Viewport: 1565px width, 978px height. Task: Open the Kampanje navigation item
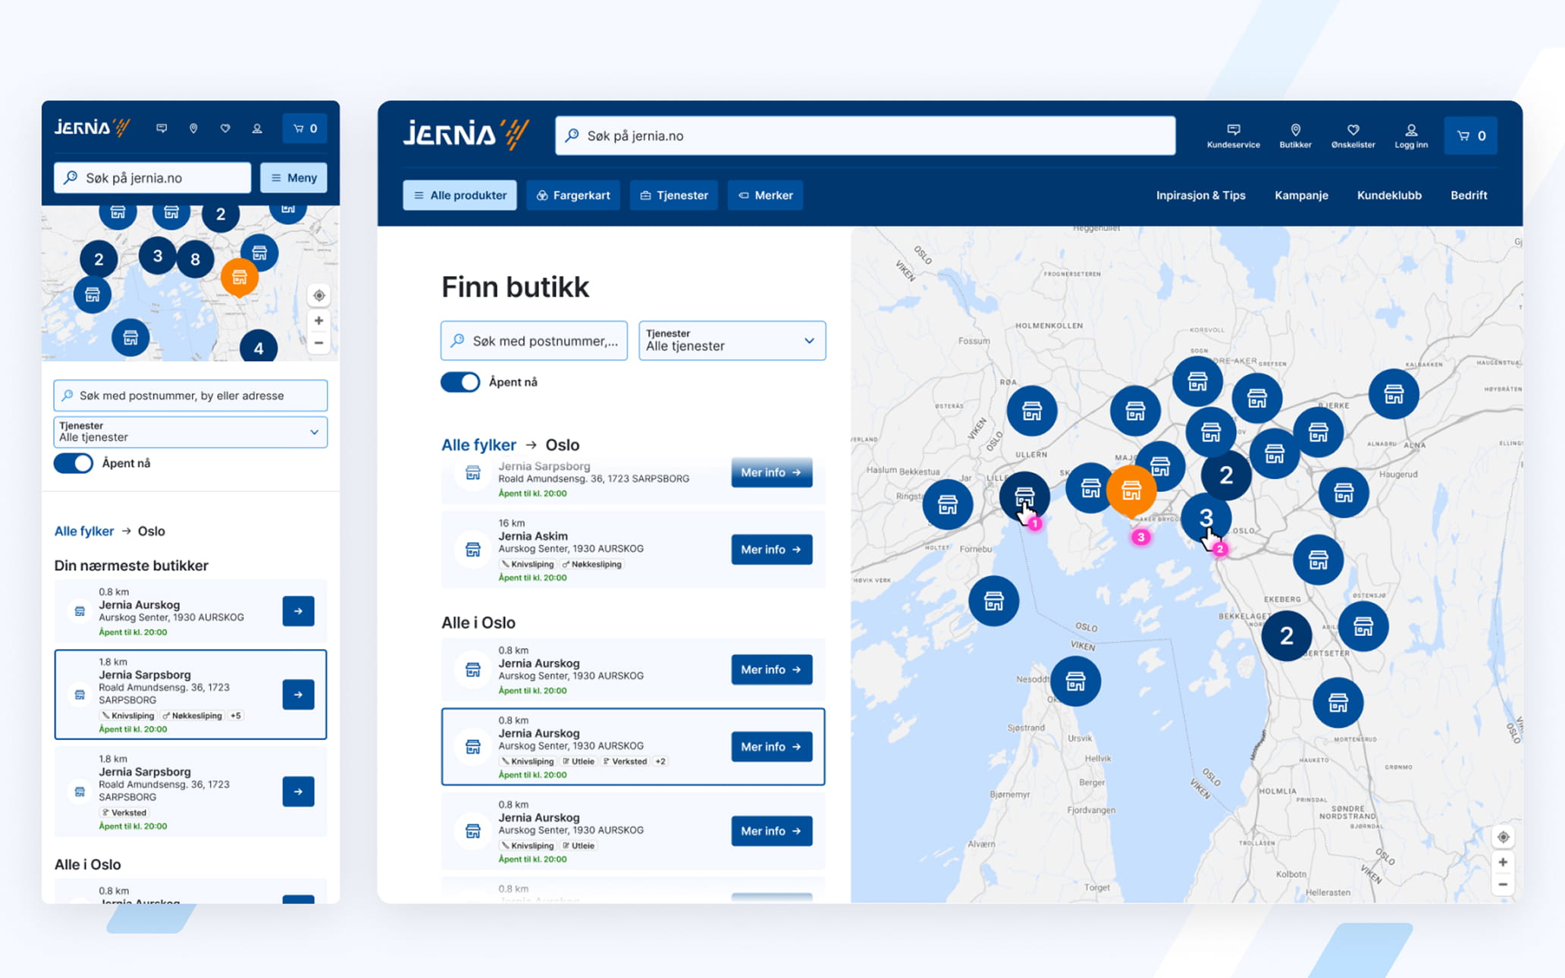1301,195
